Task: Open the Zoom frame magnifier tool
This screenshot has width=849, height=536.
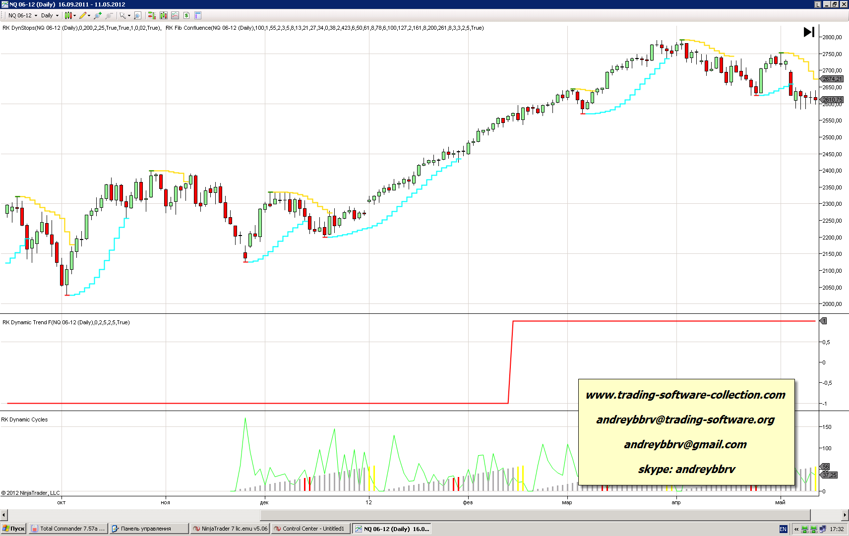Action: (138, 15)
